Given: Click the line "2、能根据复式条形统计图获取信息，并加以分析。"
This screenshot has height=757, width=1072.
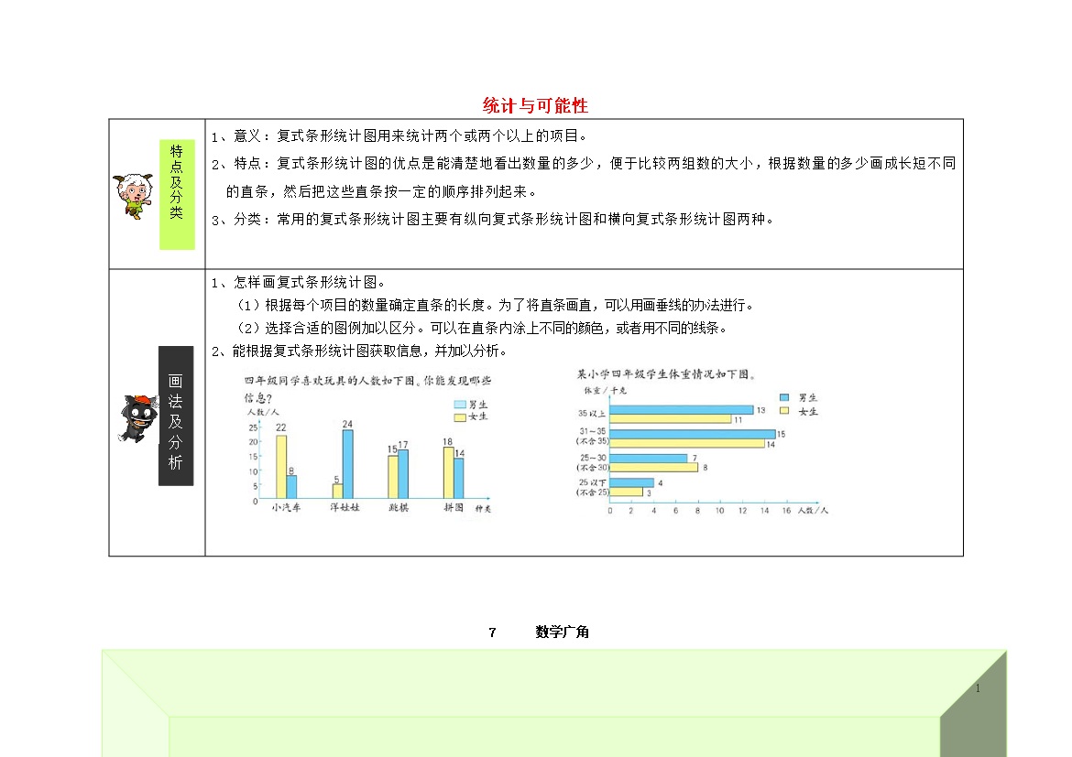Looking at the screenshot, I should coord(359,351).
